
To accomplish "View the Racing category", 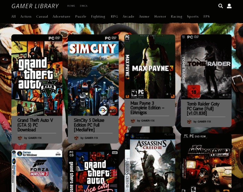I will 176,17.
